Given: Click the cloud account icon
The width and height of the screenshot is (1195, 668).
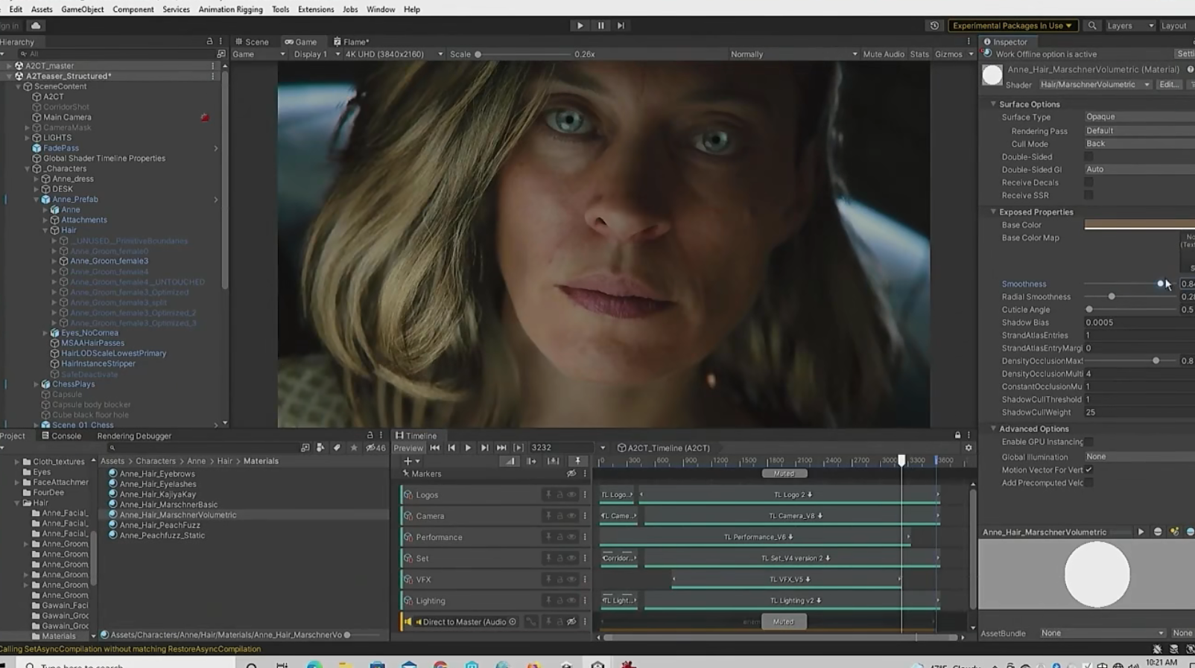Looking at the screenshot, I should (35, 25).
